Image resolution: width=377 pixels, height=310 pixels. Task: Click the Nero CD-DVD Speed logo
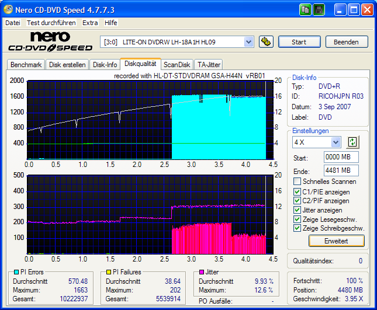(x=50, y=42)
